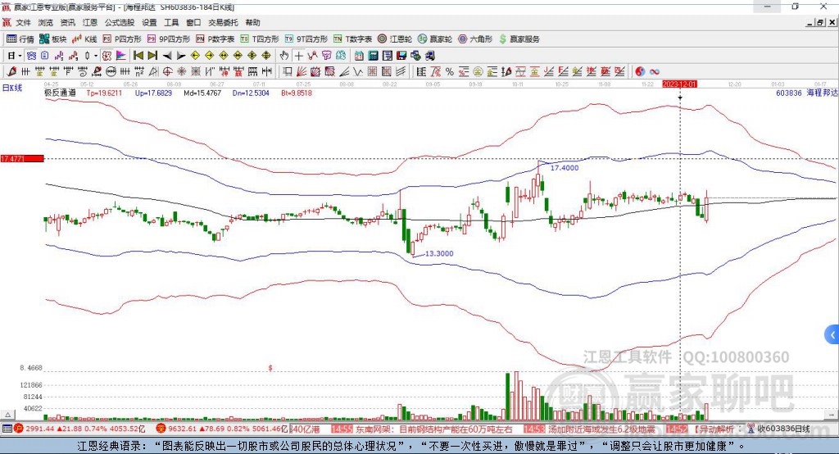Open the 板块 sector view

click(53, 39)
